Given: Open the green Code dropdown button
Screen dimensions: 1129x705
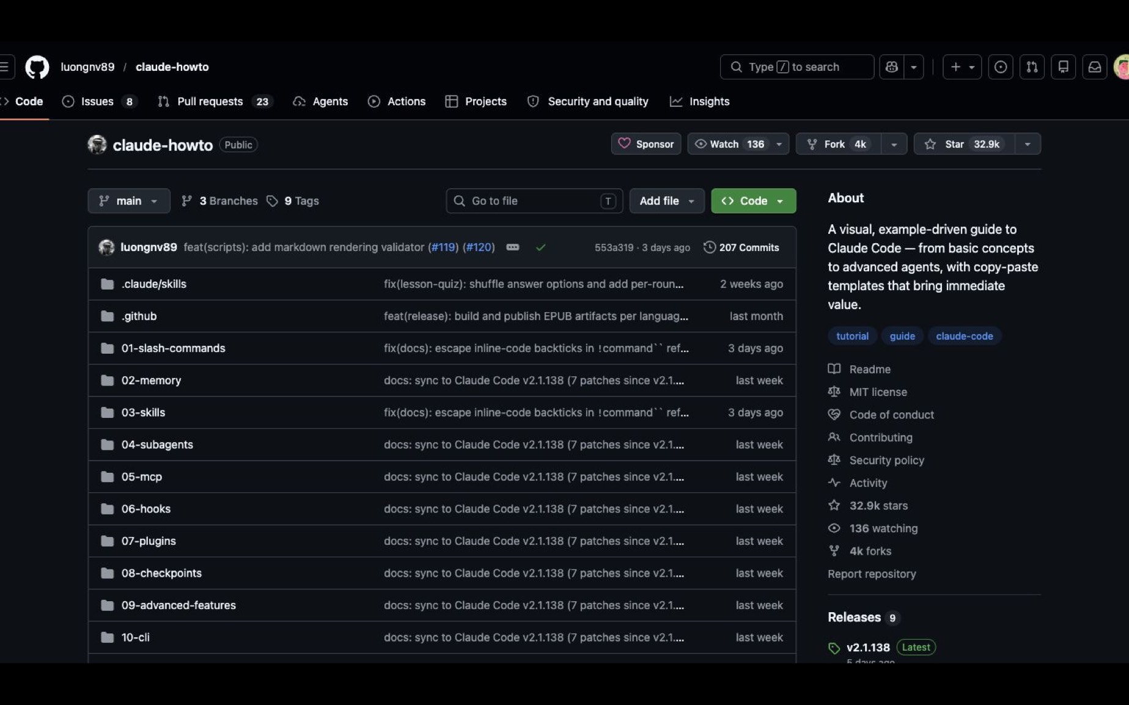Looking at the screenshot, I should pos(754,201).
